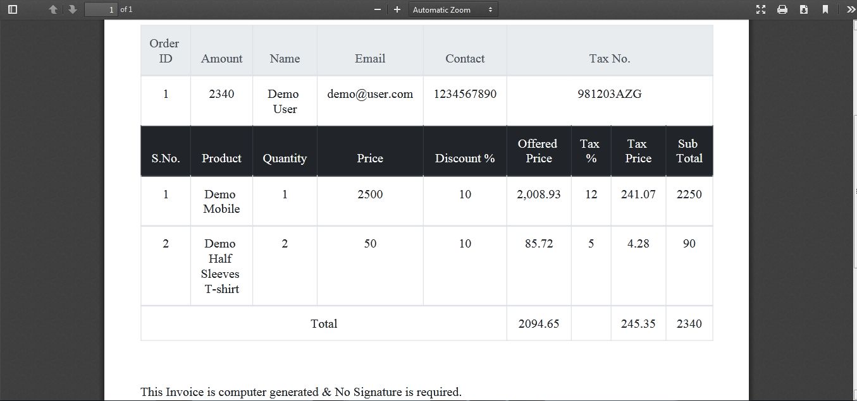857x401 pixels.
Task: Click the bookmark current view icon
Action: click(x=825, y=9)
